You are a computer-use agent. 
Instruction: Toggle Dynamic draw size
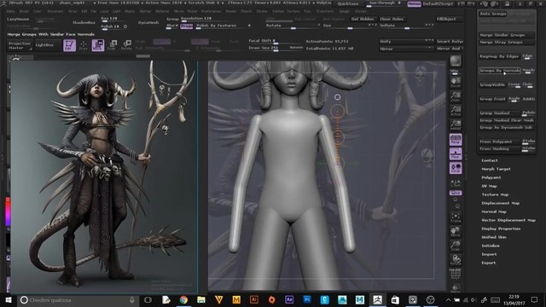pos(296,48)
